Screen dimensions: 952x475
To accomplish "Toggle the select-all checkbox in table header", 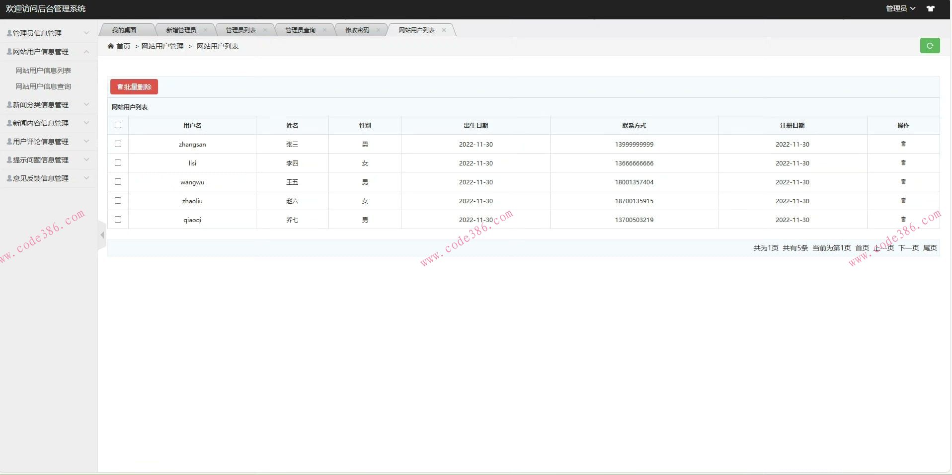I will tap(118, 125).
